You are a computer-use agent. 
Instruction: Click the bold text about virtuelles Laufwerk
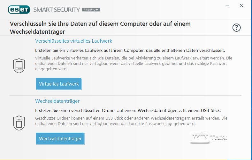[x=130, y=50]
